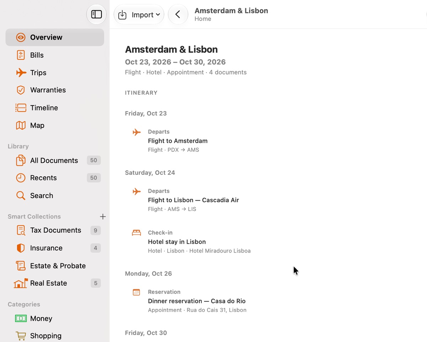This screenshot has height=342, width=427.
Task: Click the Estate & Probate scroll icon
Action: pyautogui.click(x=21, y=266)
